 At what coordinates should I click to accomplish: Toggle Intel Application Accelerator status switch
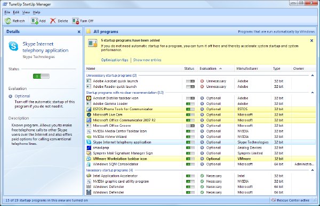[x=190, y=176]
